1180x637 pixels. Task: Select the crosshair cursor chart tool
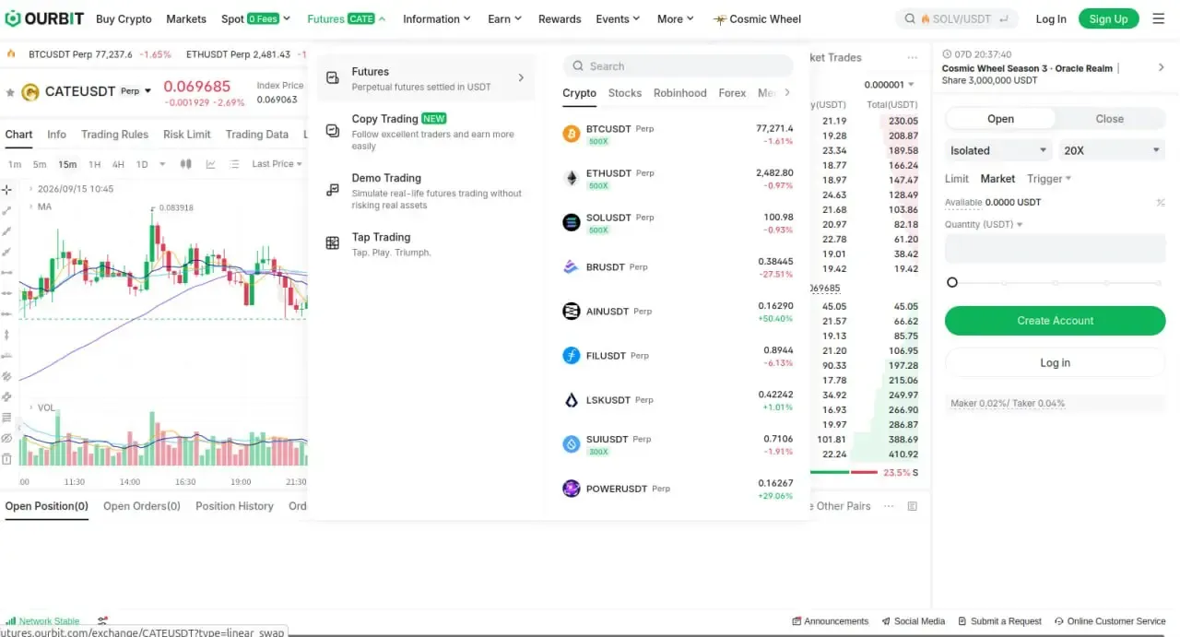[6, 189]
